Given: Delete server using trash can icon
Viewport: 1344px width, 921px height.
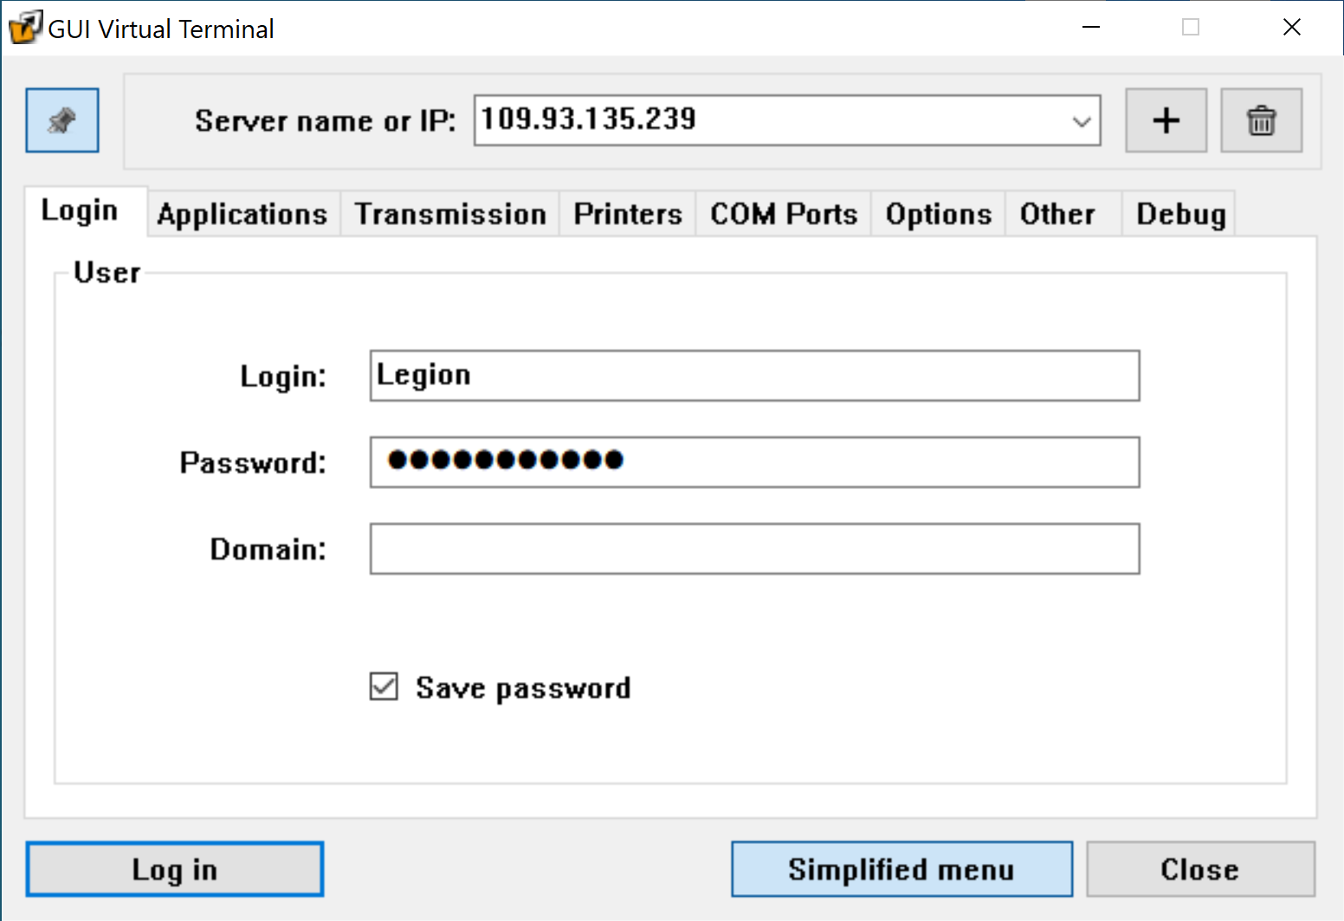Looking at the screenshot, I should (1261, 120).
